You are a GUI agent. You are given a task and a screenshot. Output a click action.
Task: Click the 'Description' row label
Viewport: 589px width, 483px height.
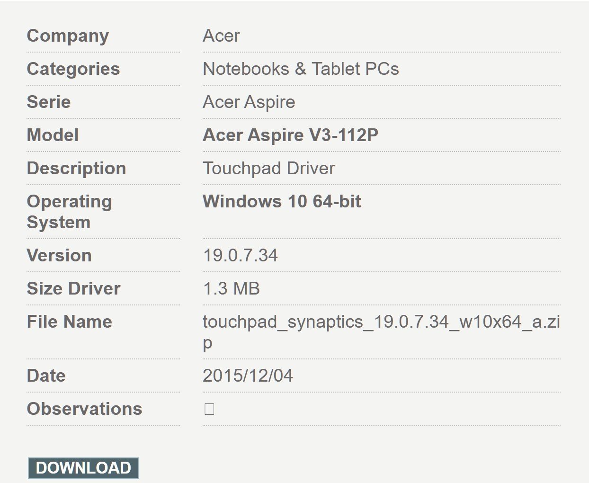(77, 168)
